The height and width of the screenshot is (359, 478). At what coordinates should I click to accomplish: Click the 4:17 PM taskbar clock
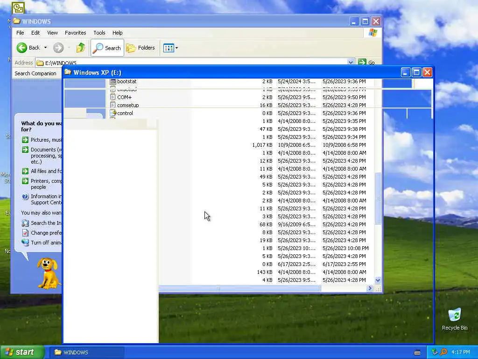[460, 352]
